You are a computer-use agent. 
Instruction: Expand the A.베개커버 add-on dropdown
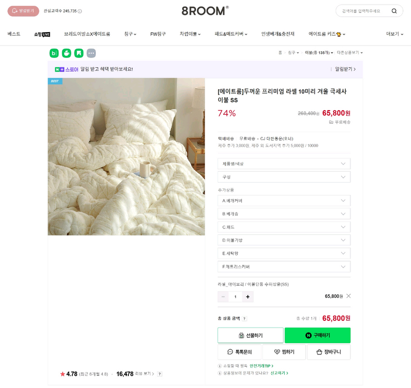pos(284,201)
